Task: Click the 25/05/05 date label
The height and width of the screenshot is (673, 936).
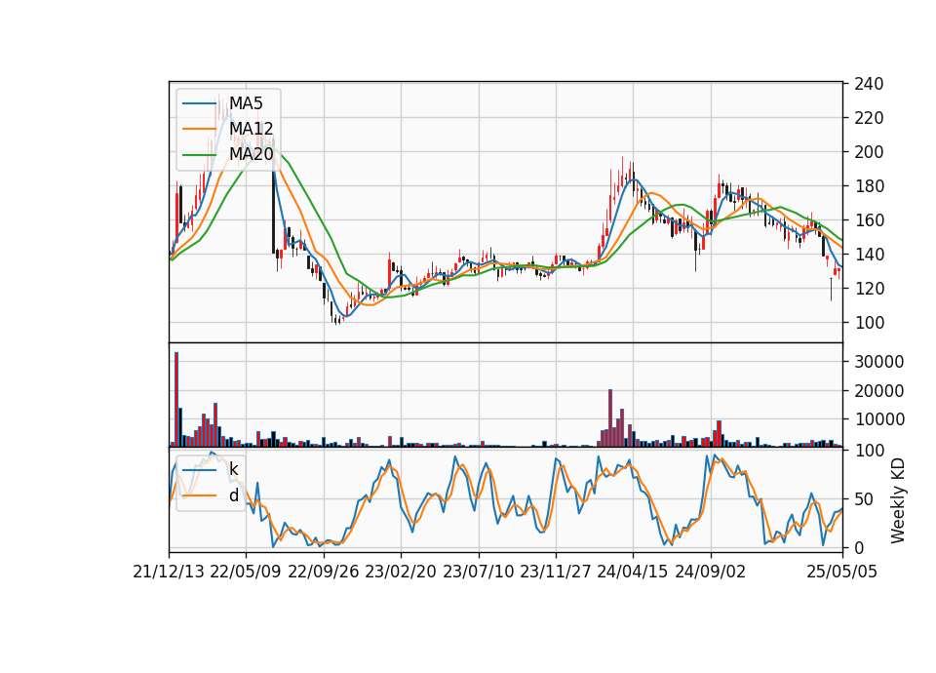Action: coord(842,572)
